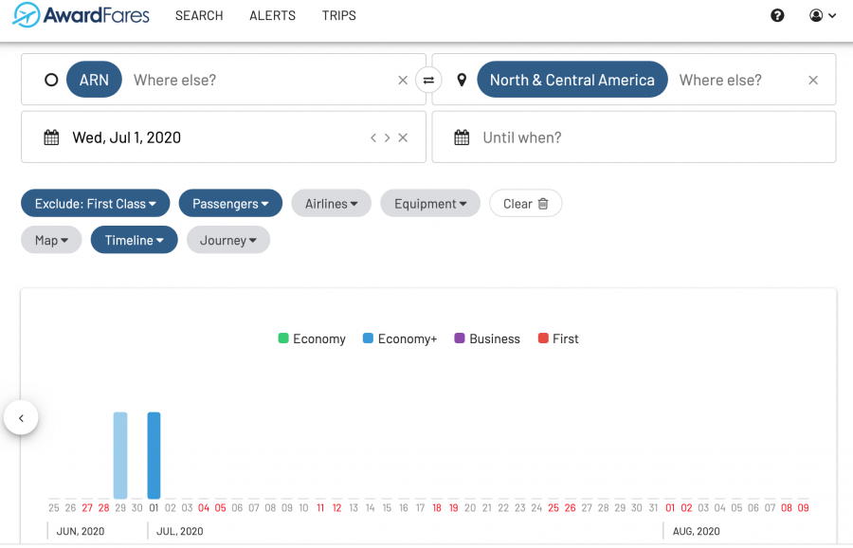
Task: Clear the ARN origin field
Action: pos(403,81)
